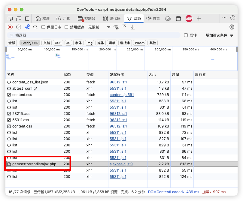Clear the network log

pos(19,27)
